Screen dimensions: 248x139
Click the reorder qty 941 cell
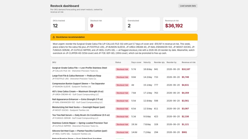point(156,69)
